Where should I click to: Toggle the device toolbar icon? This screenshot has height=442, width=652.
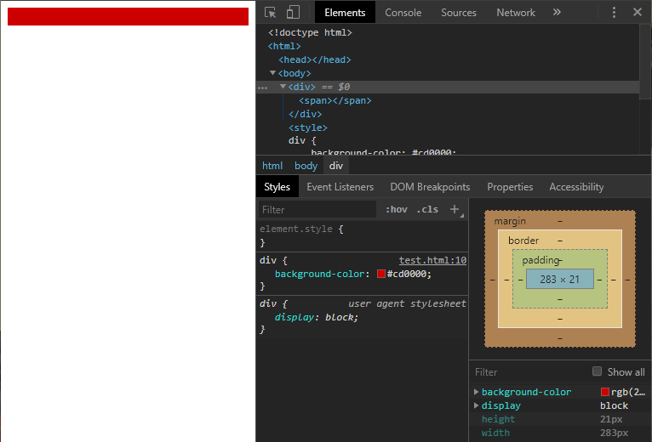pos(293,12)
